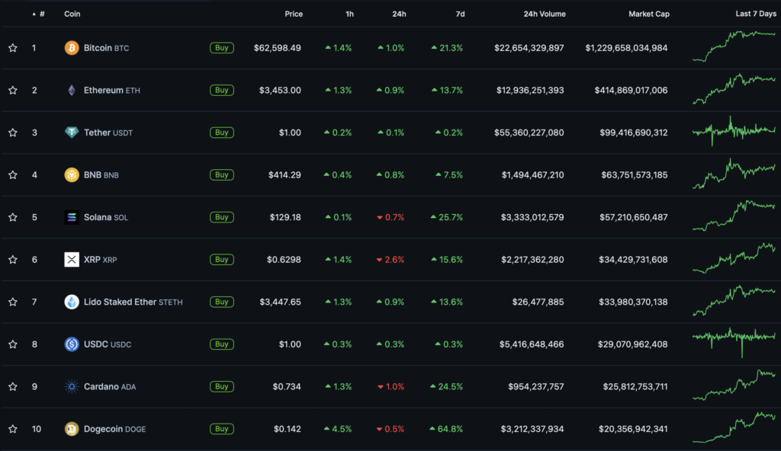Click the XRP logo icon
Screen dimensions: 781x451
click(x=72, y=260)
